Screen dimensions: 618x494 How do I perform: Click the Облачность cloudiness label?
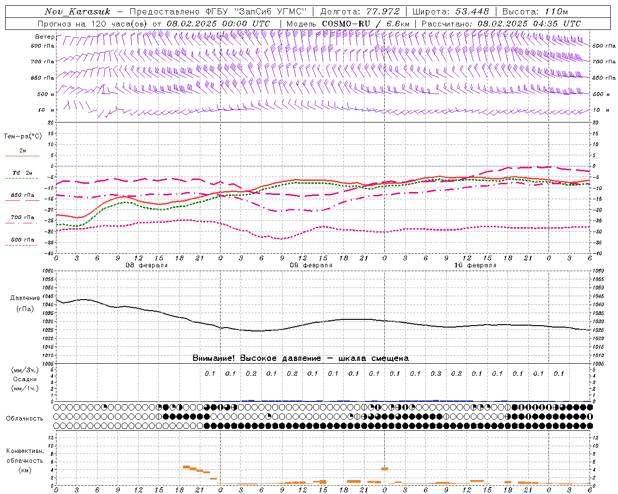25,419
